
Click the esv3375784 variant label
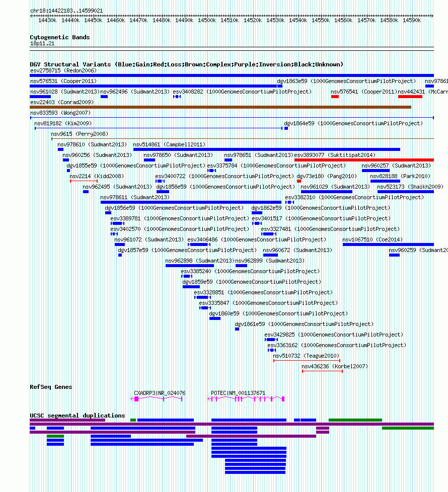point(276,166)
